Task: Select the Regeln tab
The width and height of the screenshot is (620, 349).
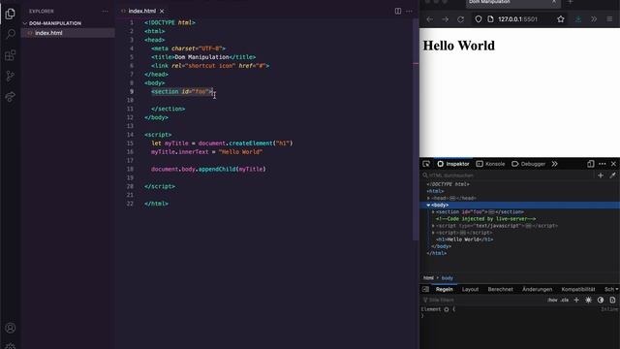Action: click(x=445, y=289)
